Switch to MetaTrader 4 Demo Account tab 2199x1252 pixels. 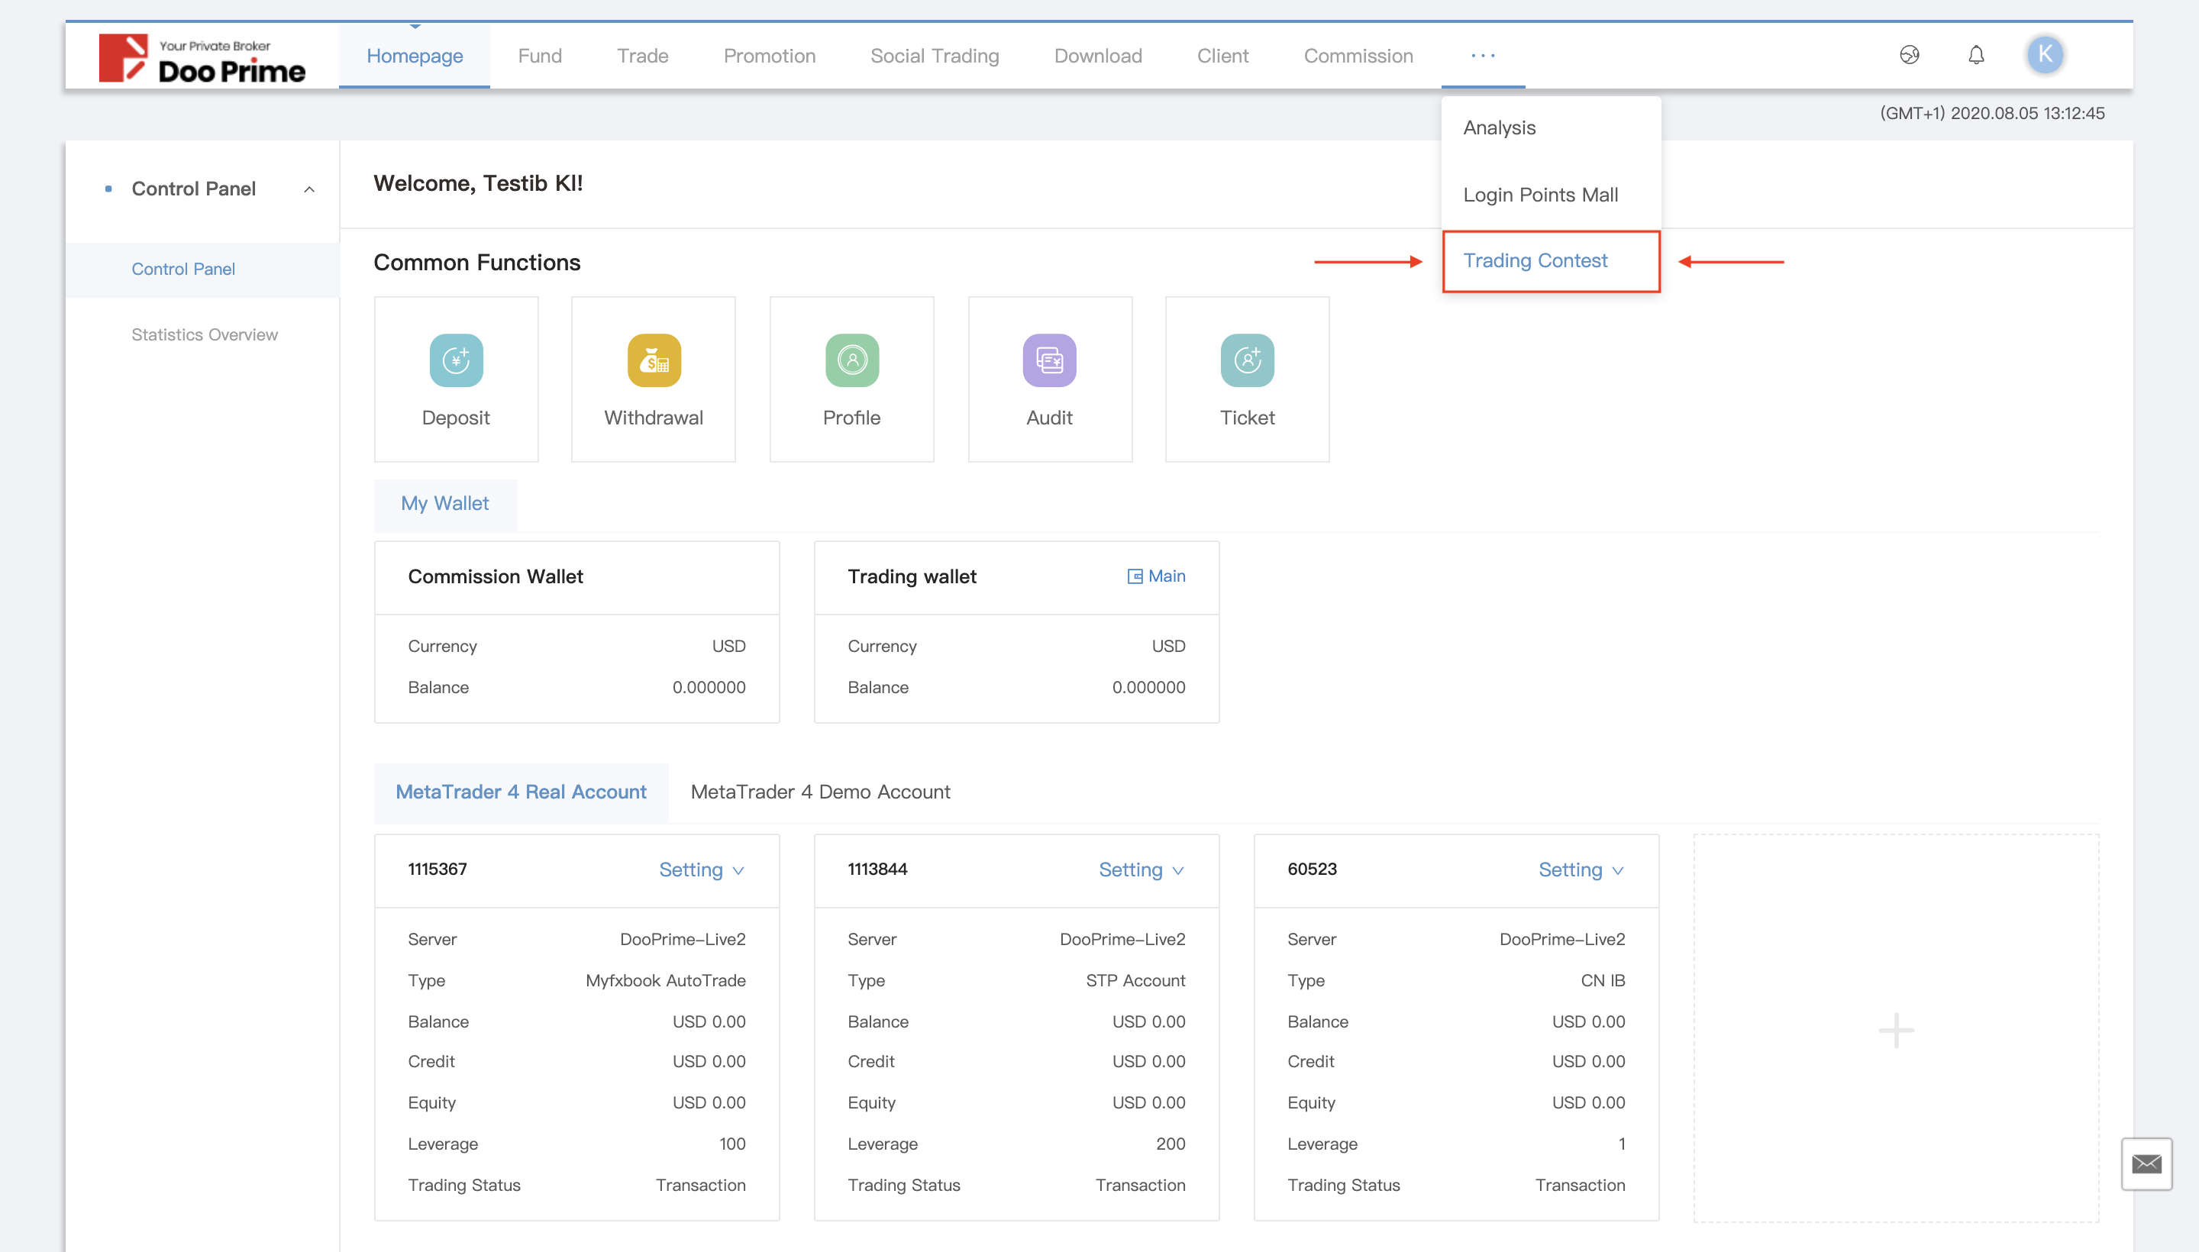tap(819, 792)
